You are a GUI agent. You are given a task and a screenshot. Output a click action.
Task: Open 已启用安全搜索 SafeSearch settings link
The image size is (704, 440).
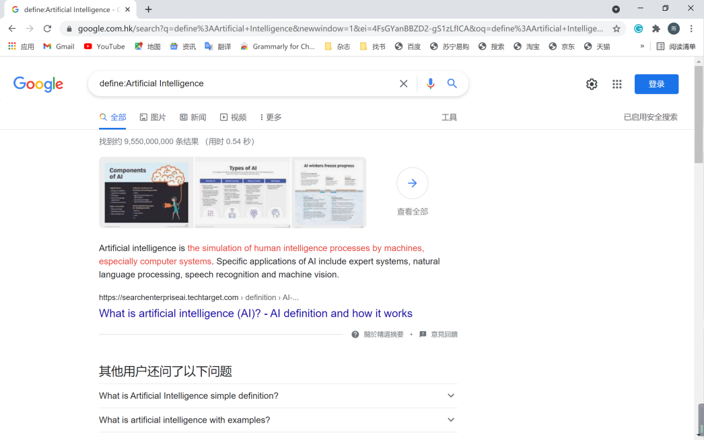[651, 117]
